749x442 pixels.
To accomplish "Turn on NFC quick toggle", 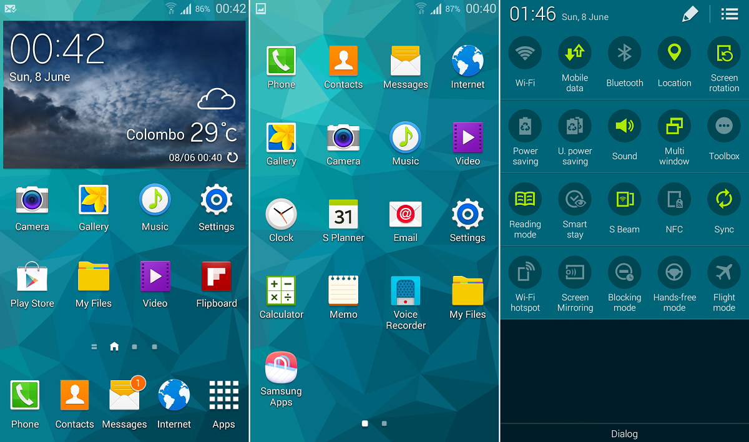I will click(674, 200).
